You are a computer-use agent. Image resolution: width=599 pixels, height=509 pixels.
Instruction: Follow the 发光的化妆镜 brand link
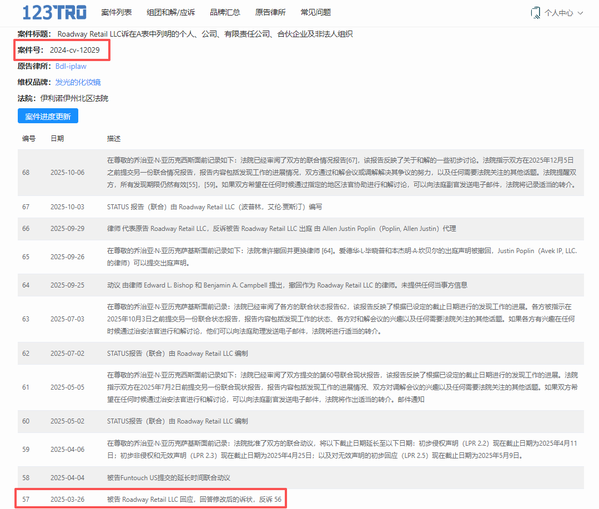[x=78, y=82]
